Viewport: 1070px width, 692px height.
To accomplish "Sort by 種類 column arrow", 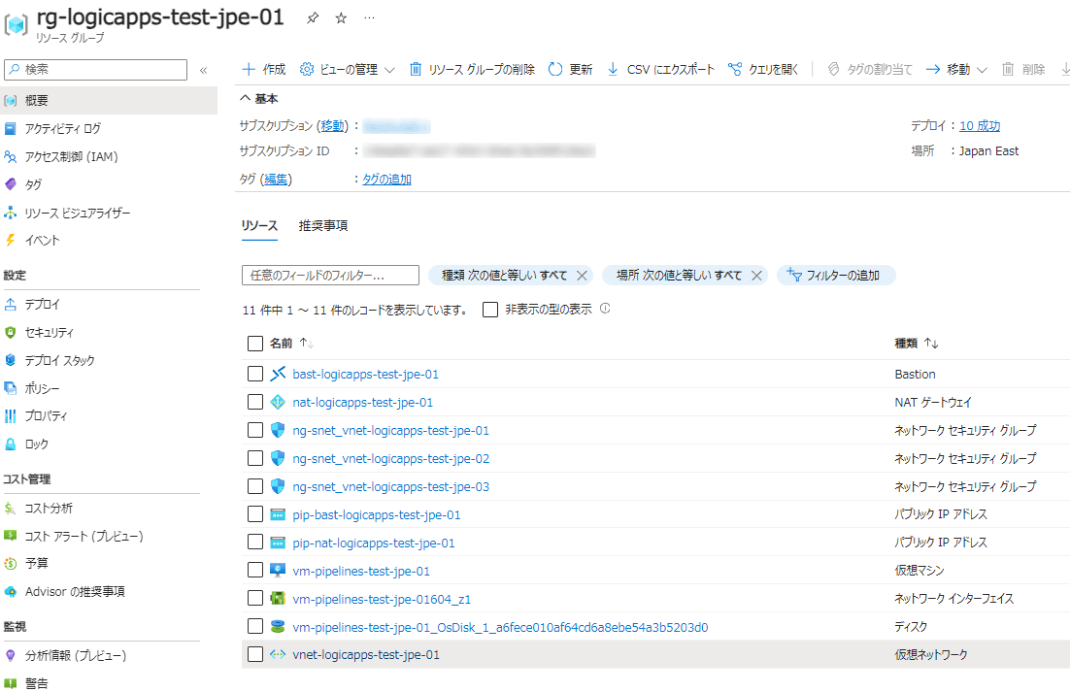I will (931, 343).
